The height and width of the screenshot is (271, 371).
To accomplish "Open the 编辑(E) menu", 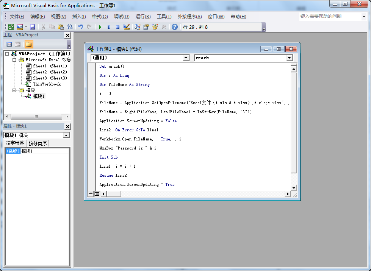I will (38, 17).
